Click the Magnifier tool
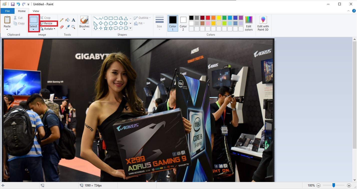Image resolution: width=357 pixels, height=189 pixels. pos(73,27)
